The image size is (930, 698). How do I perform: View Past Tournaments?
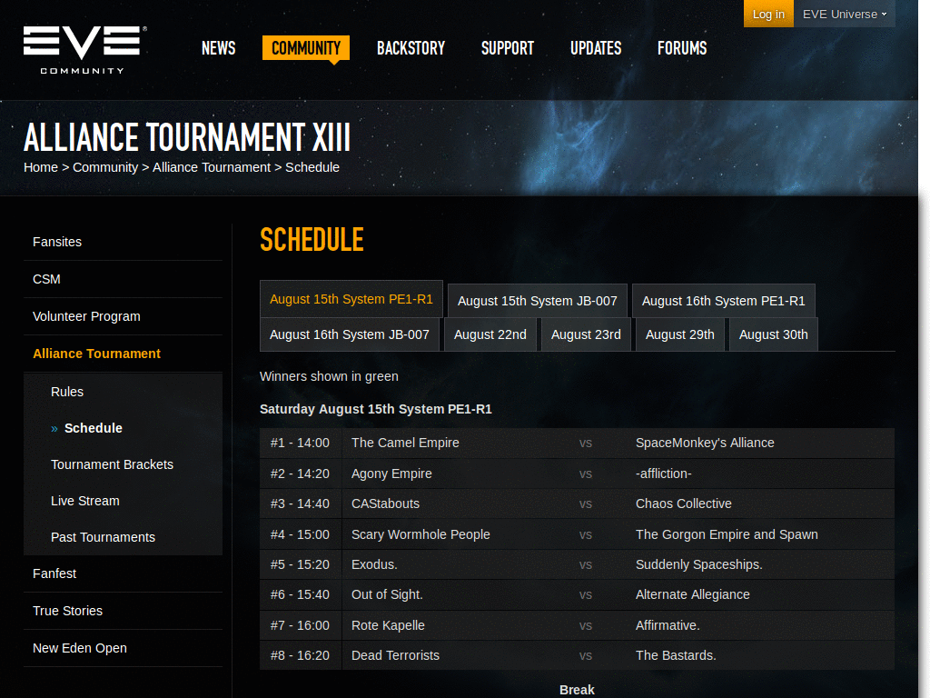click(103, 537)
